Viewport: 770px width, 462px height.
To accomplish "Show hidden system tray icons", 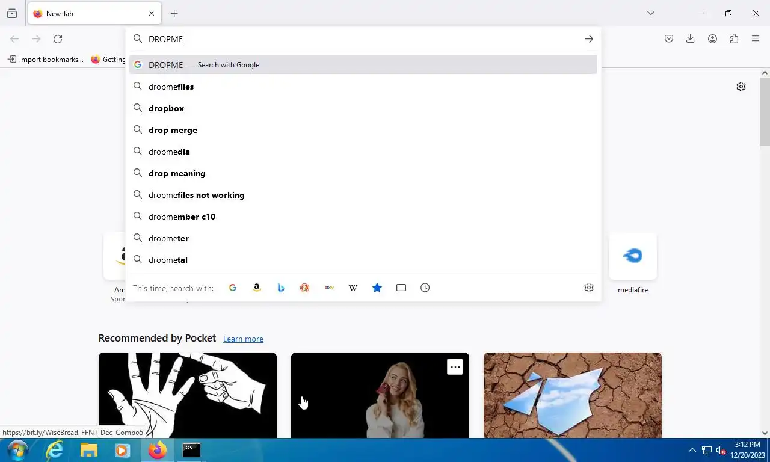I will (692, 450).
